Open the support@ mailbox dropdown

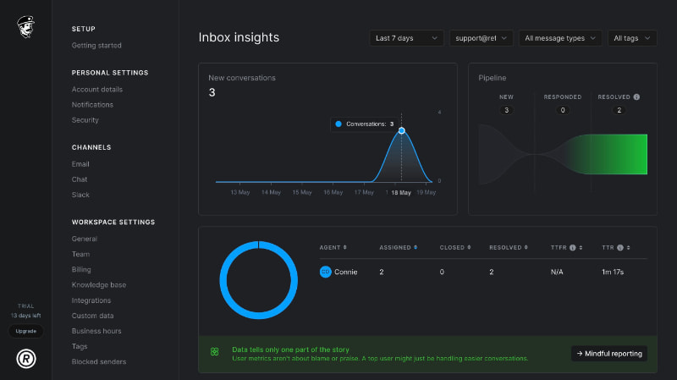tap(481, 38)
